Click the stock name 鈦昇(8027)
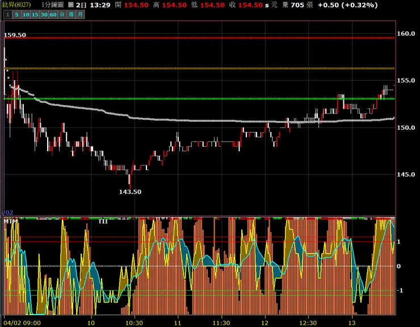Image resolution: width=420 pixels, height=327 pixels. point(16,5)
